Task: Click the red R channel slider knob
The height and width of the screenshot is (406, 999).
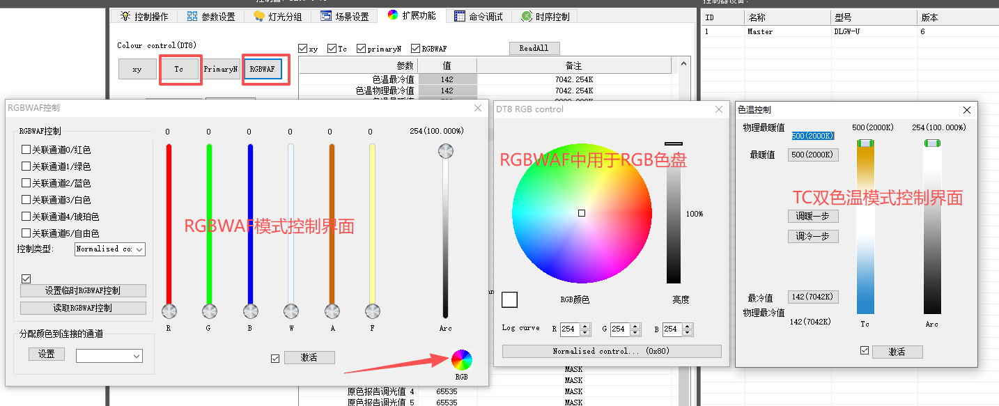Action: click(x=169, y=311)
